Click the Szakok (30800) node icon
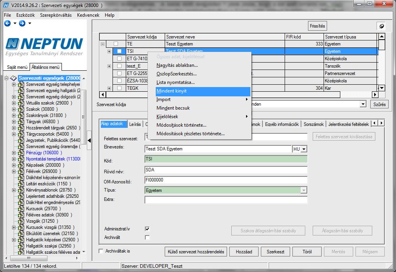Viewport: 396px width, 272px height. coord(21,109)
